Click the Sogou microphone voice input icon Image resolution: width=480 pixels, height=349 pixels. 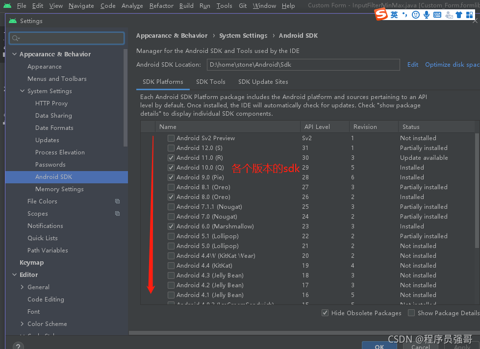(x=426, y=15)
